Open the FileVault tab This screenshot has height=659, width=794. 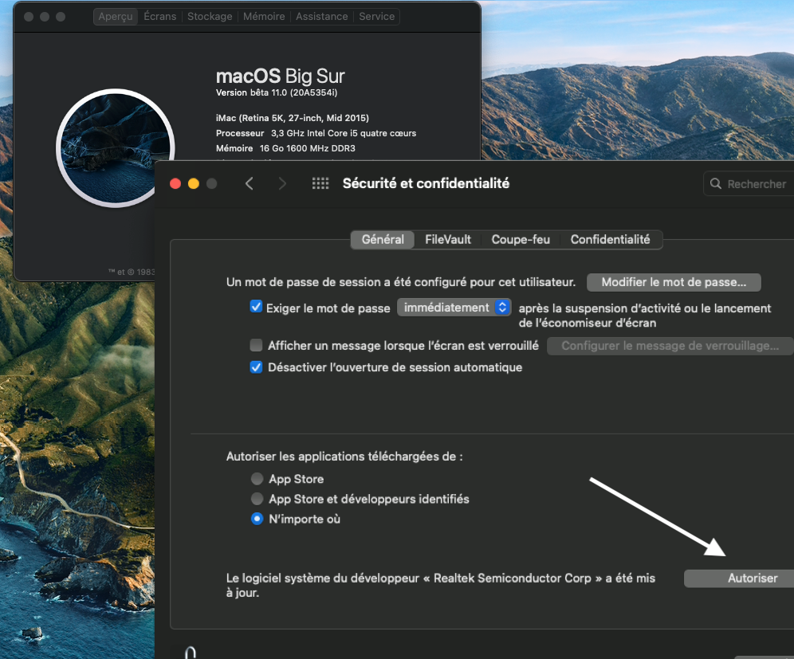pos(448,239)
